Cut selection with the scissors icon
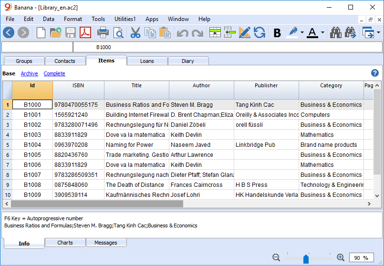The width and height of the screenshot is (384, 266). [x=135, y=32]
